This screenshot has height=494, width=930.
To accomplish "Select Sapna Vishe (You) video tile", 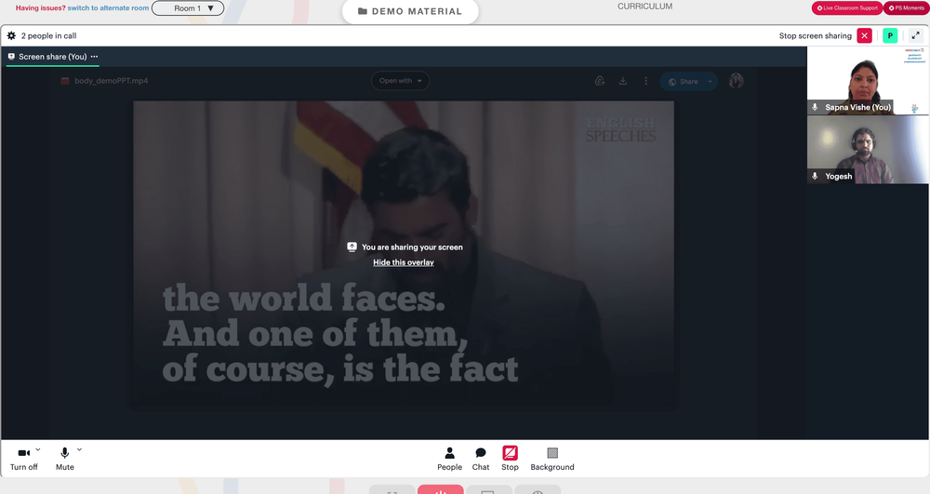I will (x=868, y=81).
